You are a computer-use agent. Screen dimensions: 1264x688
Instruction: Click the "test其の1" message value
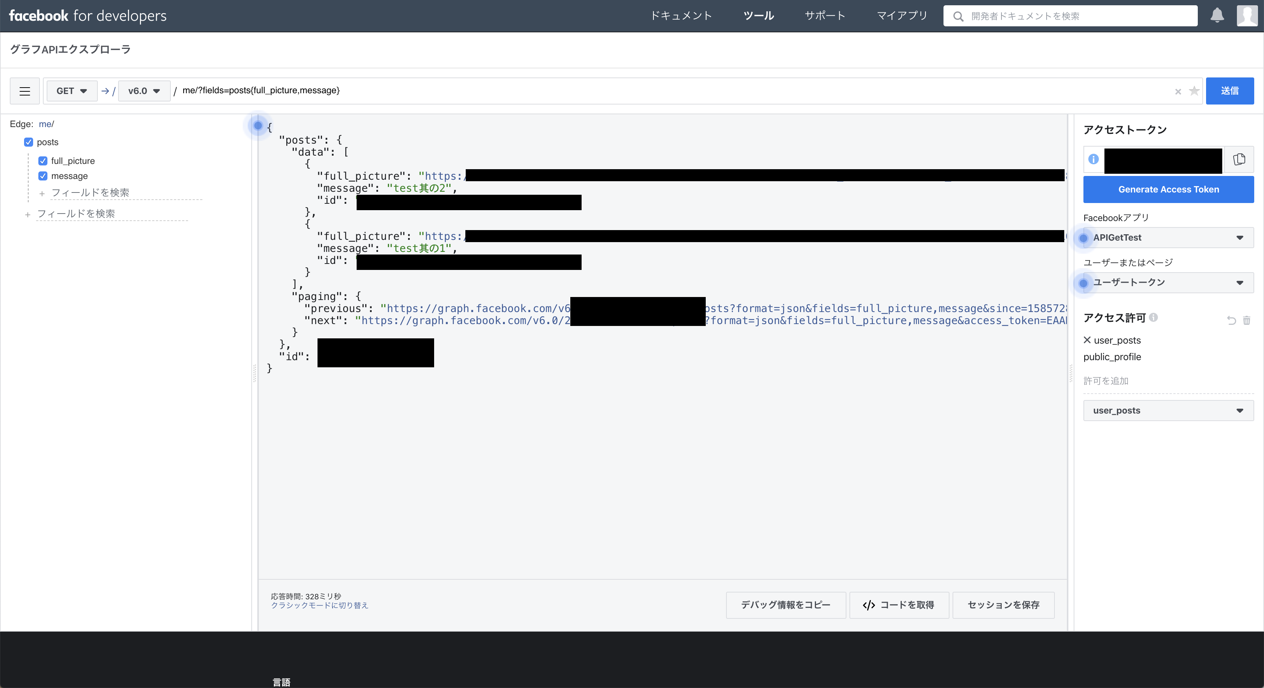419,248
